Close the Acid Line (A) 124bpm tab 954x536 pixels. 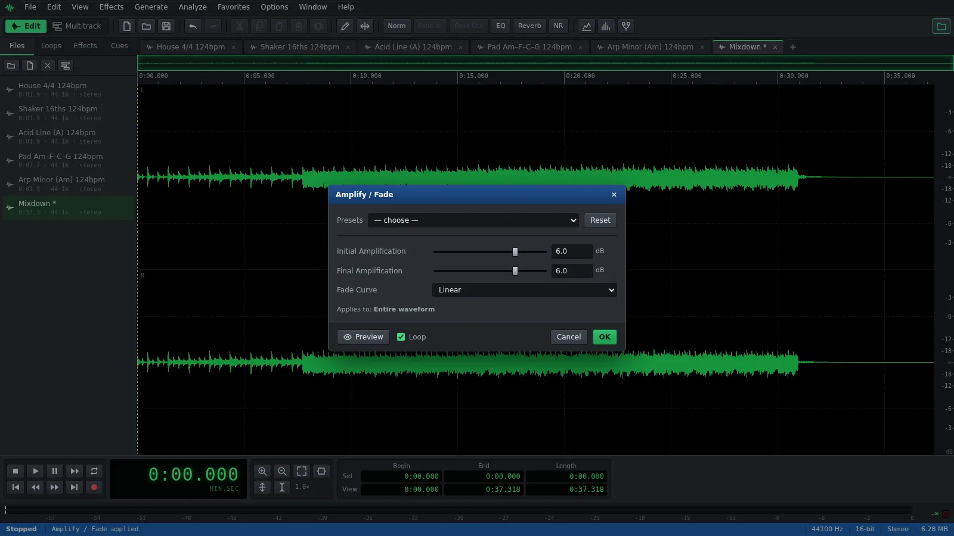pos(460,48)
